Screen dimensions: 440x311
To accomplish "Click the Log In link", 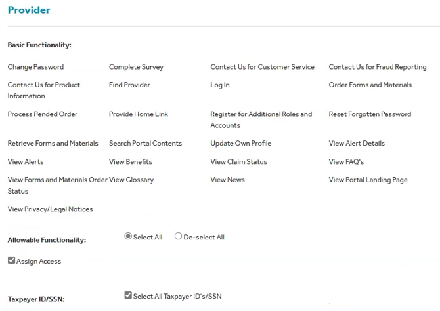I will (x=220, y=85).
